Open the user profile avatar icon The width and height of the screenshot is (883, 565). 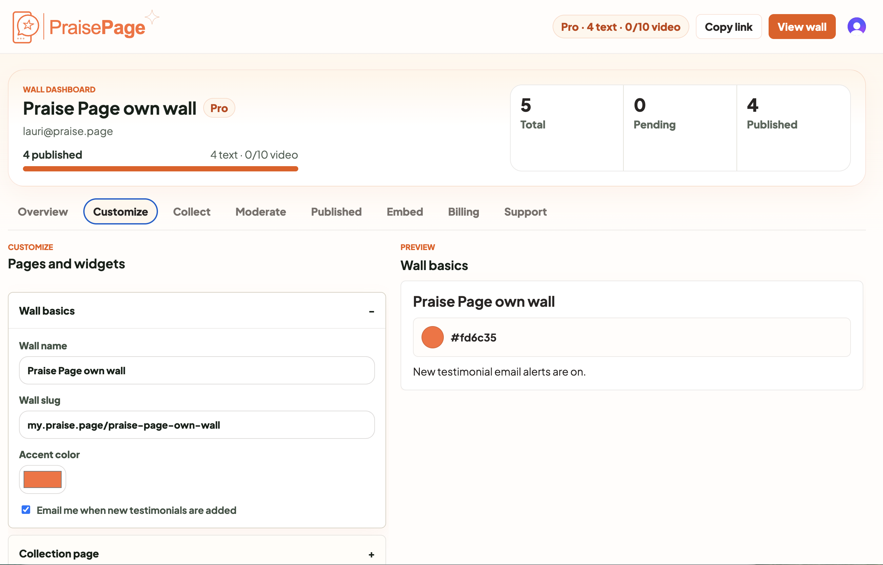click(x=856, y=27)
